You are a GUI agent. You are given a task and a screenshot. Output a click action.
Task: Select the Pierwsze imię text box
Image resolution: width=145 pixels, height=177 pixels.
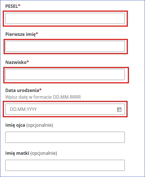(x=65, y=46)
